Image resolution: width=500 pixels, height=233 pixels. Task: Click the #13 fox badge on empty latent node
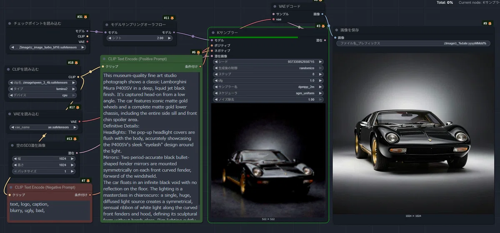click(x=72, y=139)
